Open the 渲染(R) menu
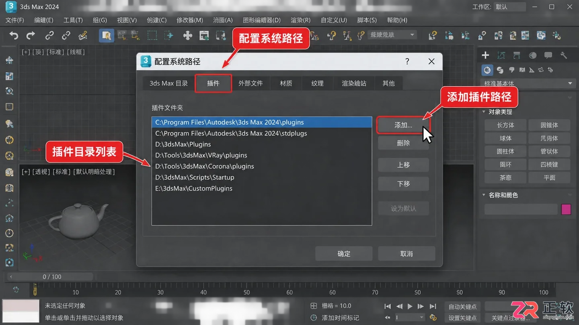This screenshot has width=579, height=325. coord(300,20)
